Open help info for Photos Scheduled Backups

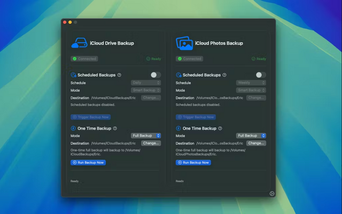coord(224,75)
